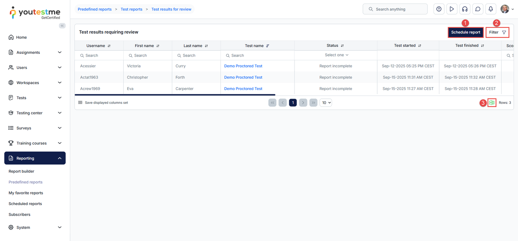Sort by Username column sort icon
The width and height of the screenshot is (518, 241).
point(109,46)
